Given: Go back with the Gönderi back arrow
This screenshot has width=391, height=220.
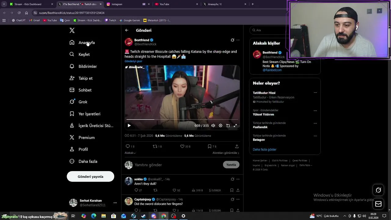Looking at the screenshot, I should point(127,30).
